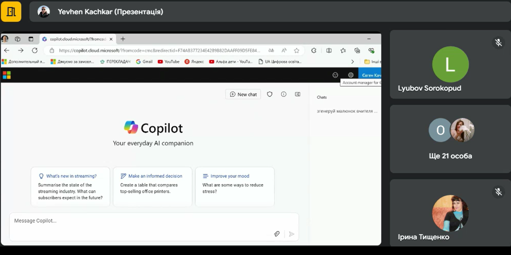Close the copilot.cloud.microsoft tab
The image size is (511, 255).
(111, 39)
